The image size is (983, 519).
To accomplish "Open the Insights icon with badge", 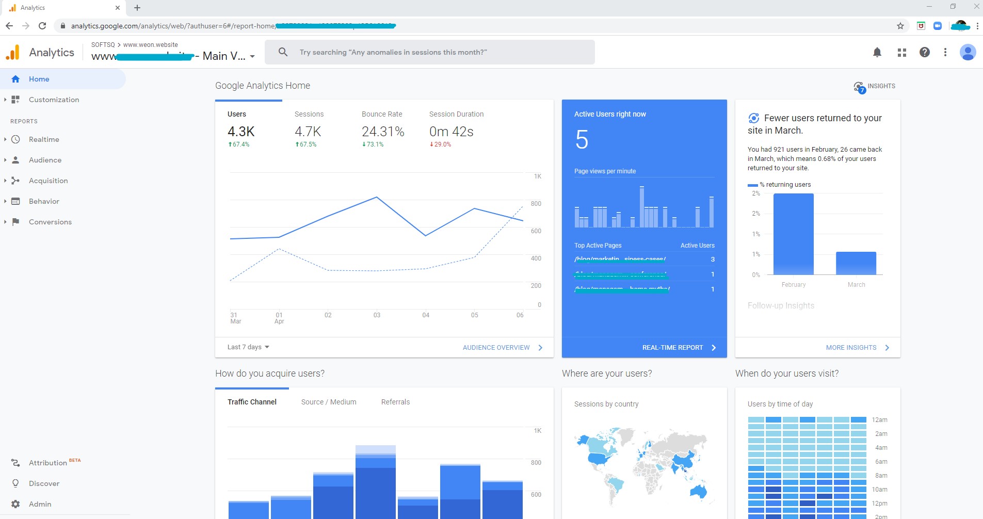I will click(x=860, y=87).
